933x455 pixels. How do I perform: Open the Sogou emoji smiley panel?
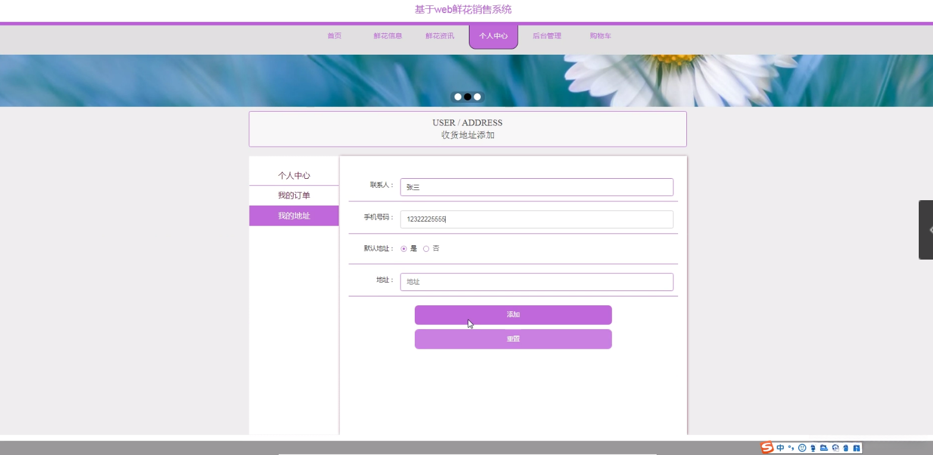802,448
